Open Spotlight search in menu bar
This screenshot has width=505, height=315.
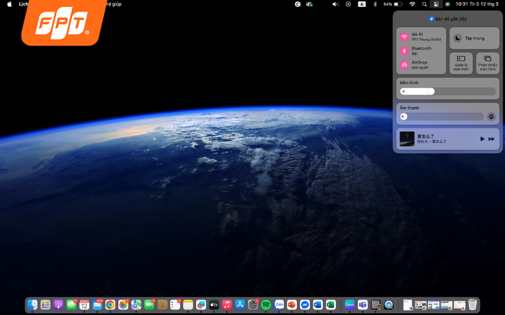(424, 4)
